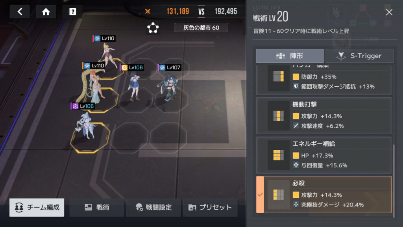Click the crossed swords combat power icon
This screenshot has height=227, width=403.
click(x=148, y=11)
